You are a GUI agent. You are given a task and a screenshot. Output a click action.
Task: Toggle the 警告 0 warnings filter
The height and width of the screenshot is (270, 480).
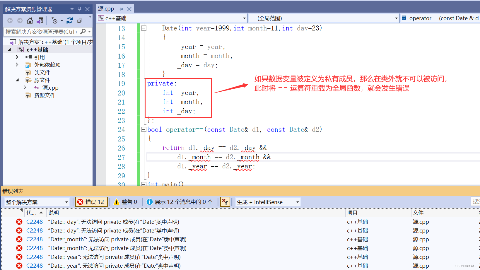[125, 201]
